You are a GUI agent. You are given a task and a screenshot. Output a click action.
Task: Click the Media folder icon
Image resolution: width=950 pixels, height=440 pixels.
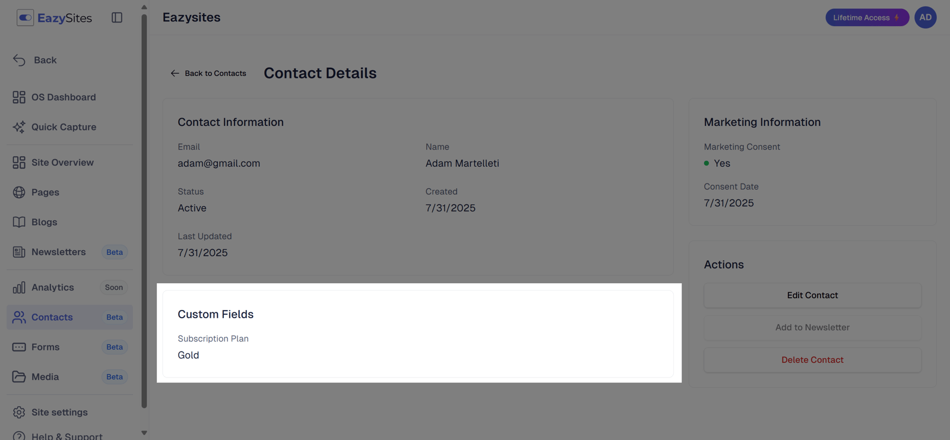pyautogui.click(x=19, y=376)
